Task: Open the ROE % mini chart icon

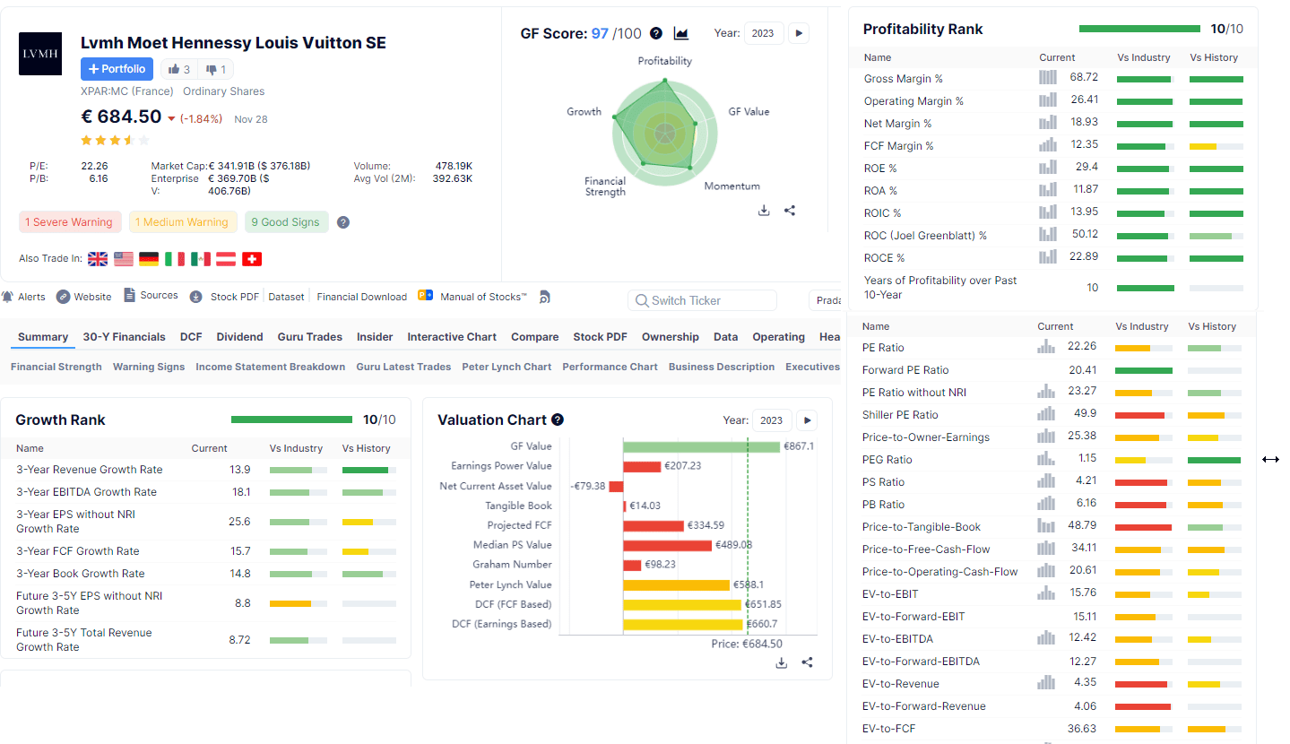Action: click(1048, 167)
